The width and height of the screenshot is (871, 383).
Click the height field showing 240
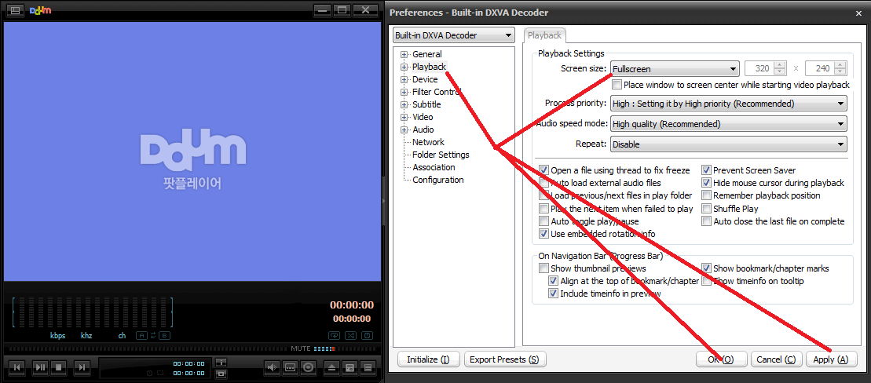pos(820,69)
